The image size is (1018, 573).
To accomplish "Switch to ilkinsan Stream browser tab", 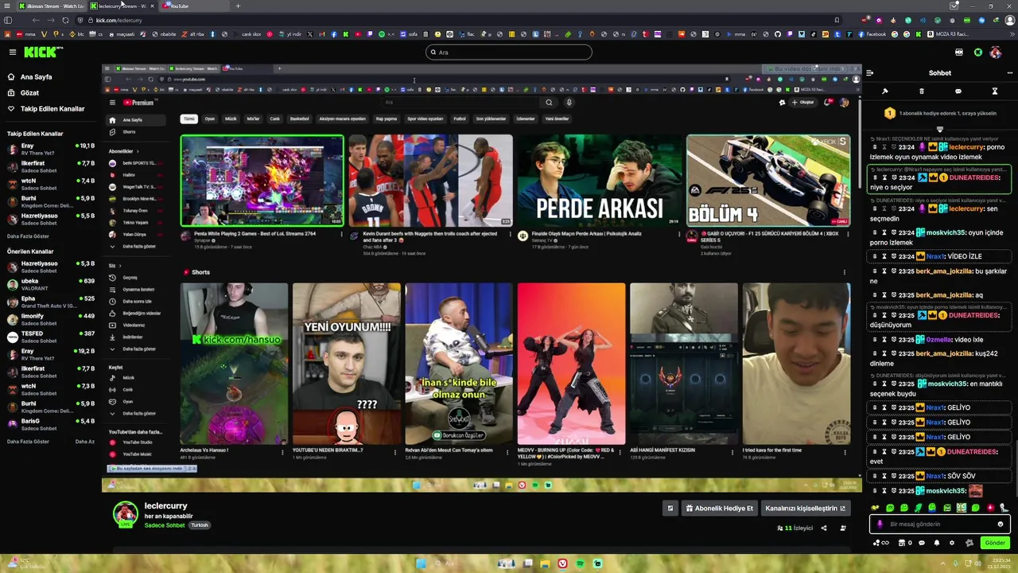I will click(x=51, y=6).
